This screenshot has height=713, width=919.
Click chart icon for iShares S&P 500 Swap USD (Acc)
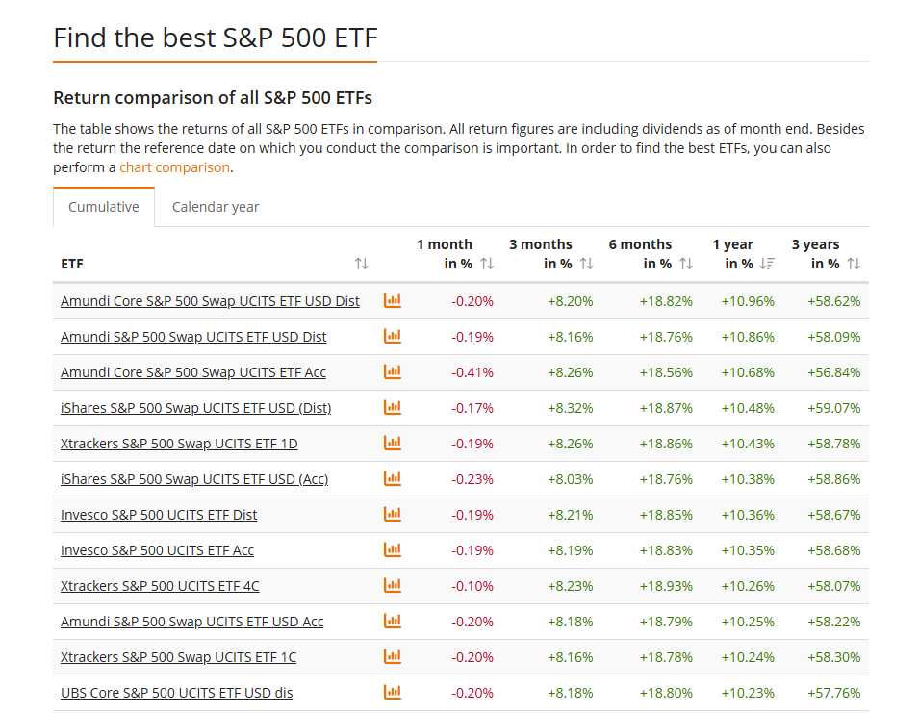tap(392, 479)
